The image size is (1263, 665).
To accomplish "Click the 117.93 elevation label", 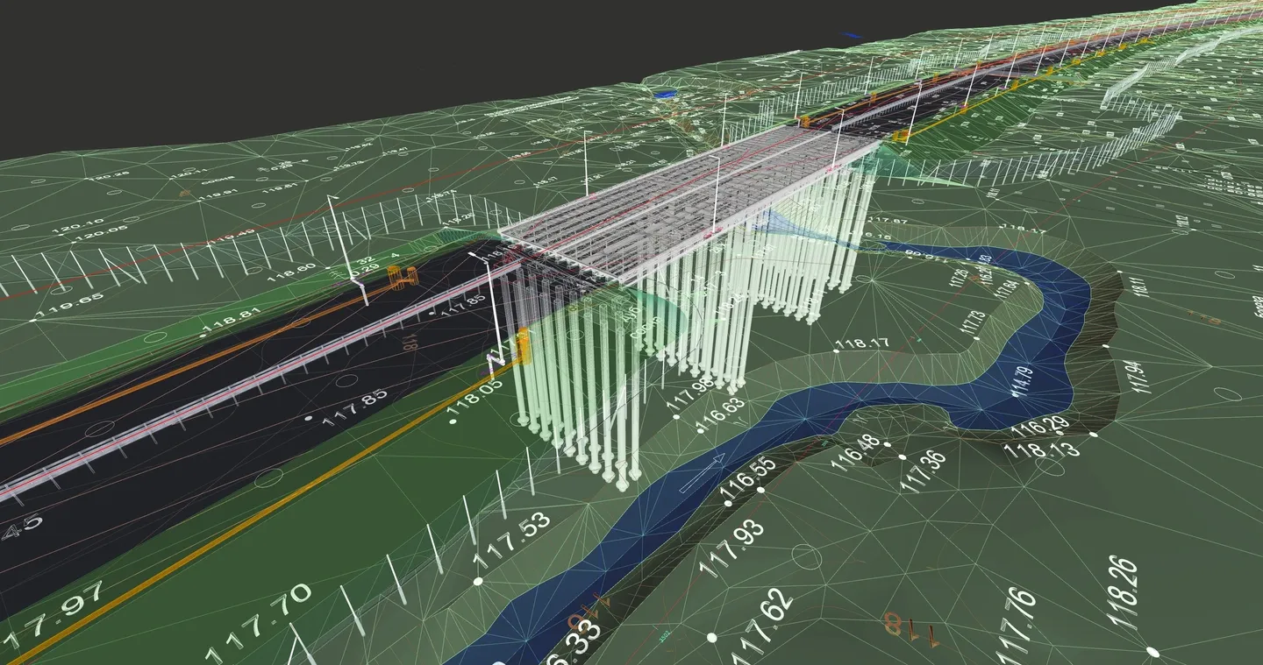I will pos(731,547).
